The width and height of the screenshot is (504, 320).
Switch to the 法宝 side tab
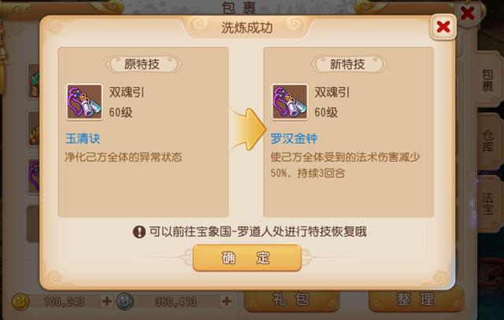[x=487, y=203]
